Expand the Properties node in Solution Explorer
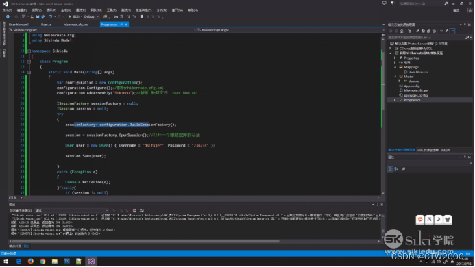The image size is (475, 267). point(395,58)
